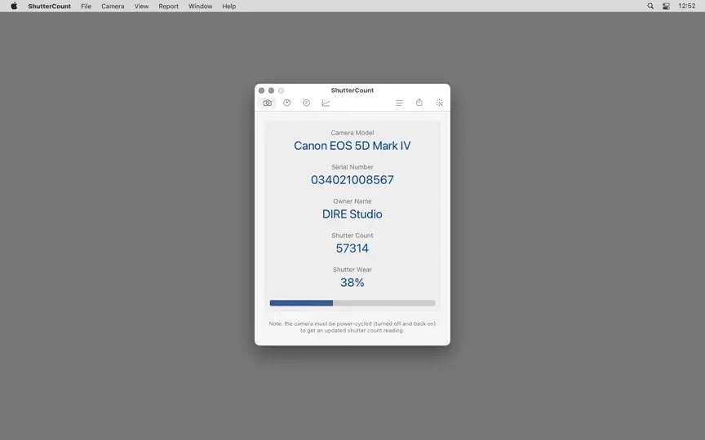Open Control Center in menu bar
Viewport: 705px width, 440px height.
[666, 6]
